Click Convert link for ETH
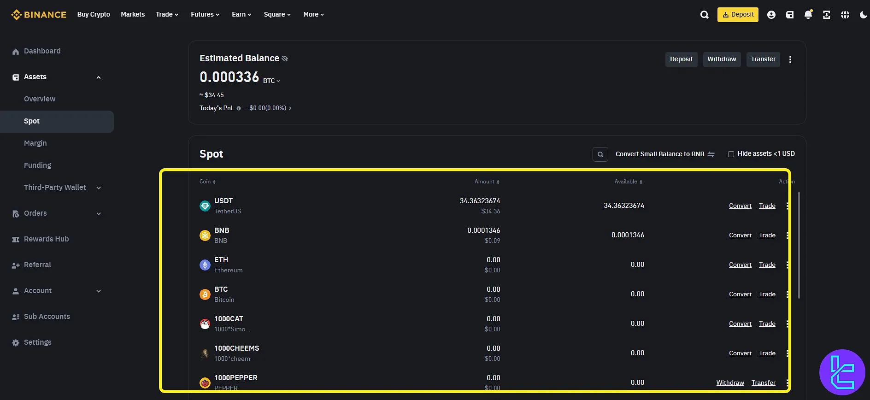Screen dimensions: 870x400 click(x=740, y=265)
